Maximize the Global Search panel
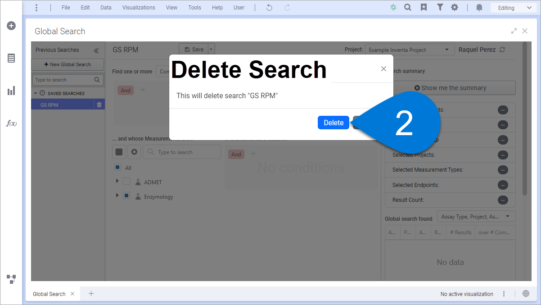Screen dimensions: 541x305 (514, 31)
